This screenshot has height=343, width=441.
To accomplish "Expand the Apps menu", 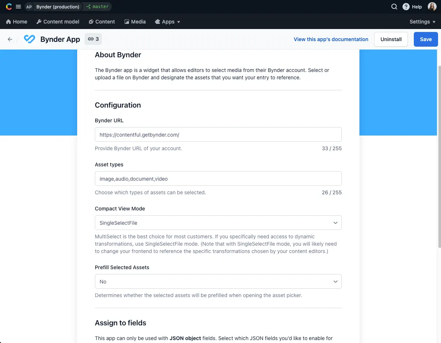I will pyautogui.click(x=168, y=22).
